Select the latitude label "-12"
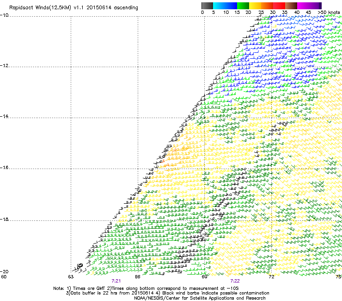342x301 pixels. (x=5, y=66)
